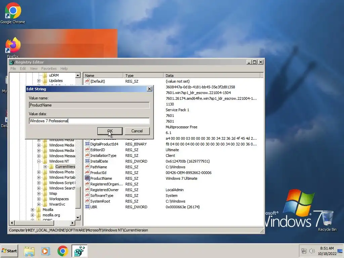Click tree scrollbar down arrow

(78, 217)
